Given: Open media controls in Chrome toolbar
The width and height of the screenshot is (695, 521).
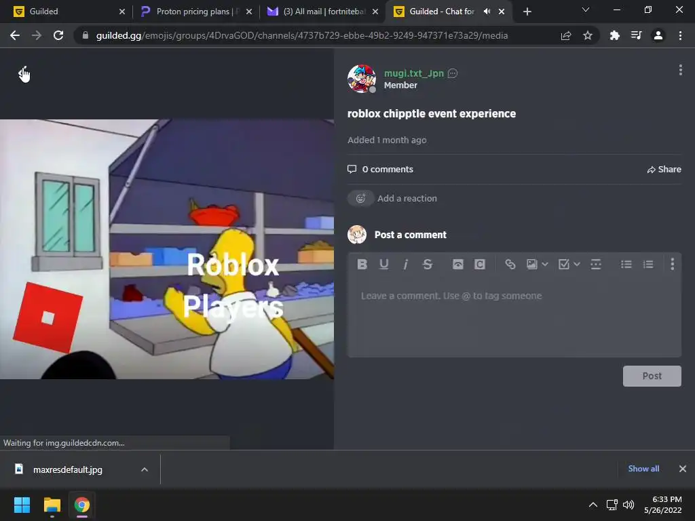Looking at the screenshot, I should click(x=637, y=35).
